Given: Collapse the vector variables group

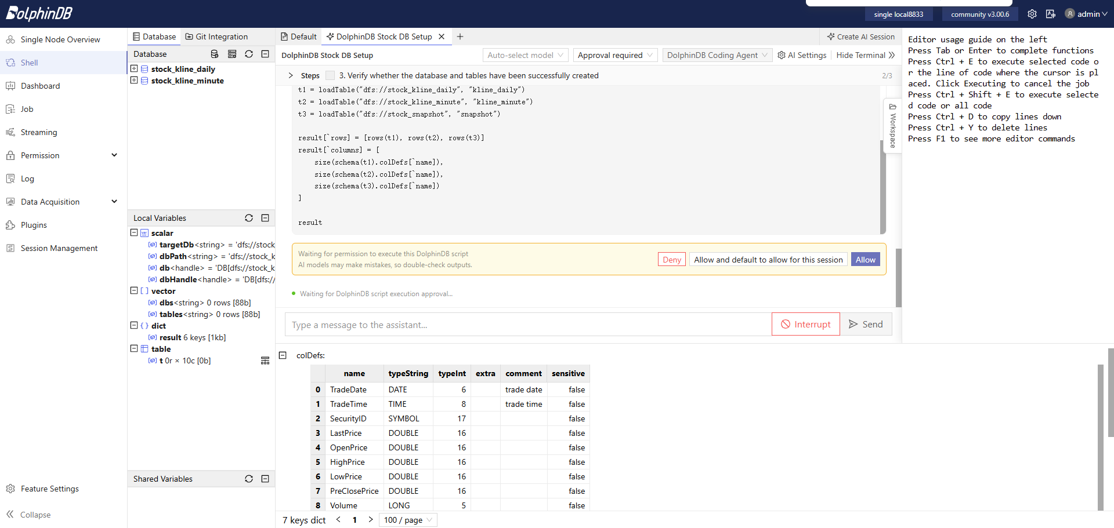Looking at the screenshot, I should [x=134, y=290].
